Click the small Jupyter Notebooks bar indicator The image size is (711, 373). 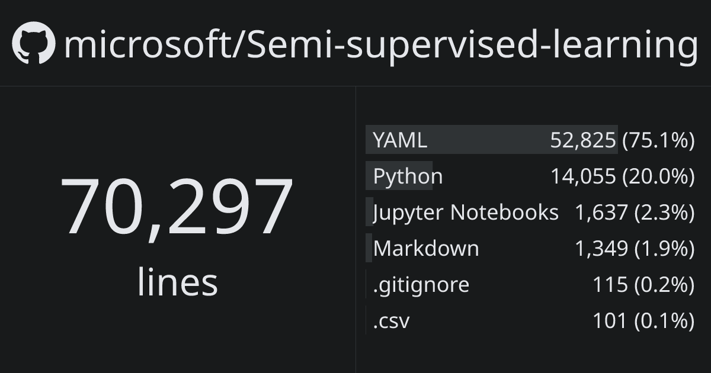pos(369,212)
